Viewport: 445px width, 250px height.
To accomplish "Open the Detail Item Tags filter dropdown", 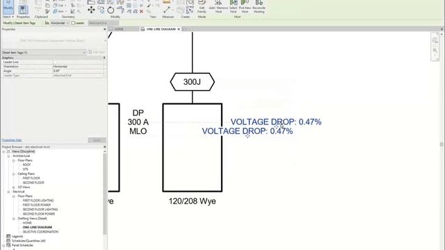I will click(44, 53).
